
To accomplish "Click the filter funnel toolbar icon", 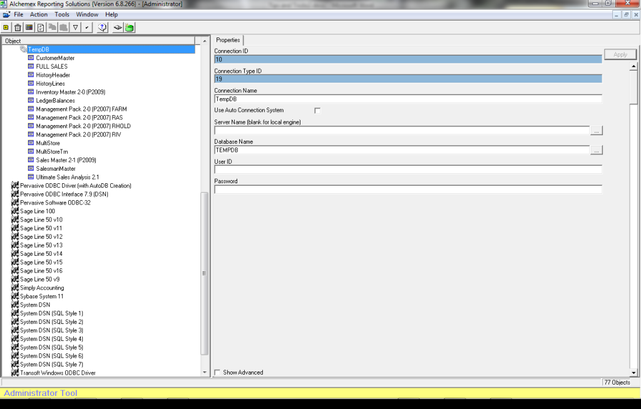I will [74, 27].
